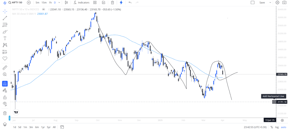Click the logo icon at top left
The image size is (288, 130).
tap(5, 3)
